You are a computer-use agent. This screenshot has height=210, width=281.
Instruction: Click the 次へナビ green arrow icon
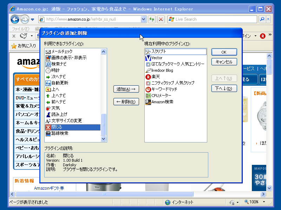coord(48,77)
